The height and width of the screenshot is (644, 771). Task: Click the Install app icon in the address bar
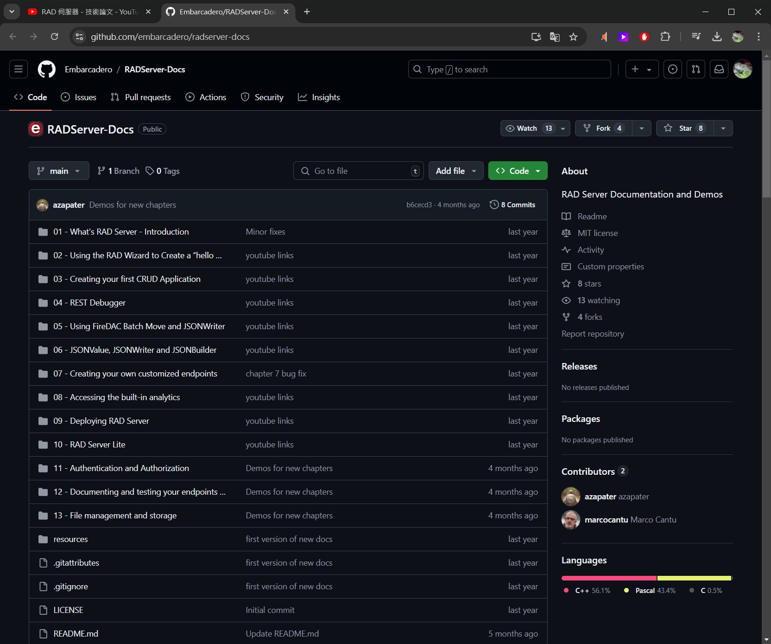(x=536, y=37)
